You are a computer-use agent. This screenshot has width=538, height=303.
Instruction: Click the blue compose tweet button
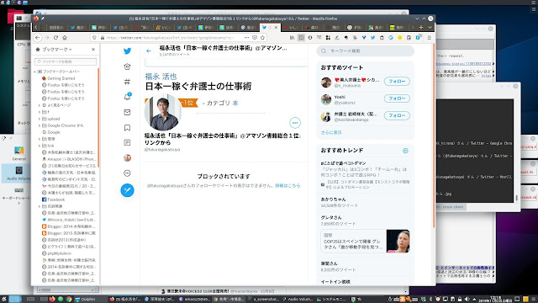click(127, 190)
